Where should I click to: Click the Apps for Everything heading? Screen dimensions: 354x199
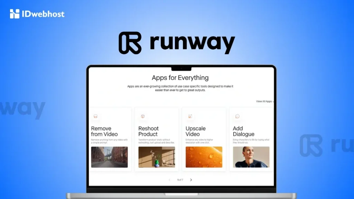click(180, 78)
